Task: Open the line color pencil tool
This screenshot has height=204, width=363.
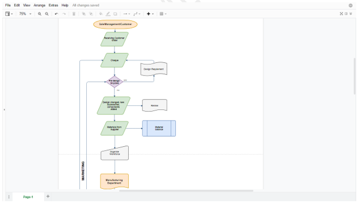Action: point(108,14)
